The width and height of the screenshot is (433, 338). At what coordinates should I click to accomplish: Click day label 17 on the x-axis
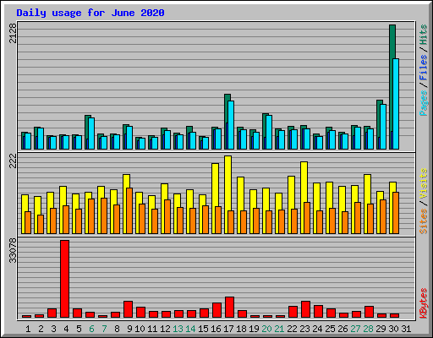coord(228,329)
